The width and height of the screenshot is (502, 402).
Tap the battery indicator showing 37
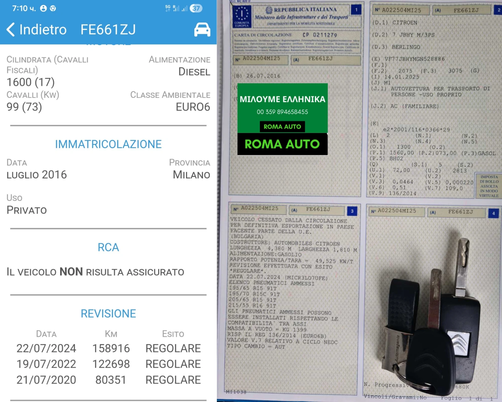click(x=196, y=8)
